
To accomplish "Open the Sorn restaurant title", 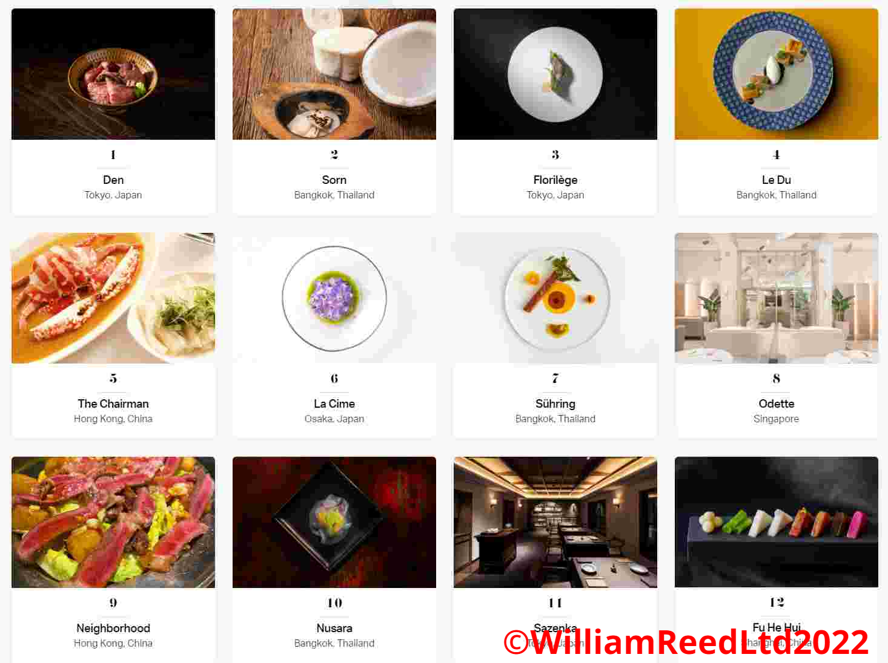I will (x=334, y=180).
